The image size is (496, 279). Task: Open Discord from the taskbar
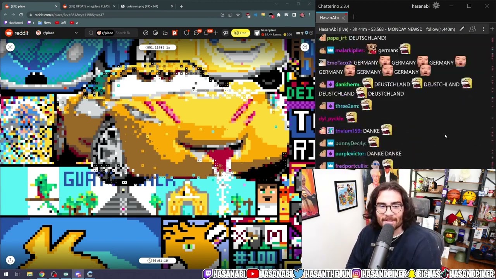coord(78,274)
